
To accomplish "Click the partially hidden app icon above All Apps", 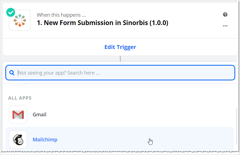I will 18,84.
